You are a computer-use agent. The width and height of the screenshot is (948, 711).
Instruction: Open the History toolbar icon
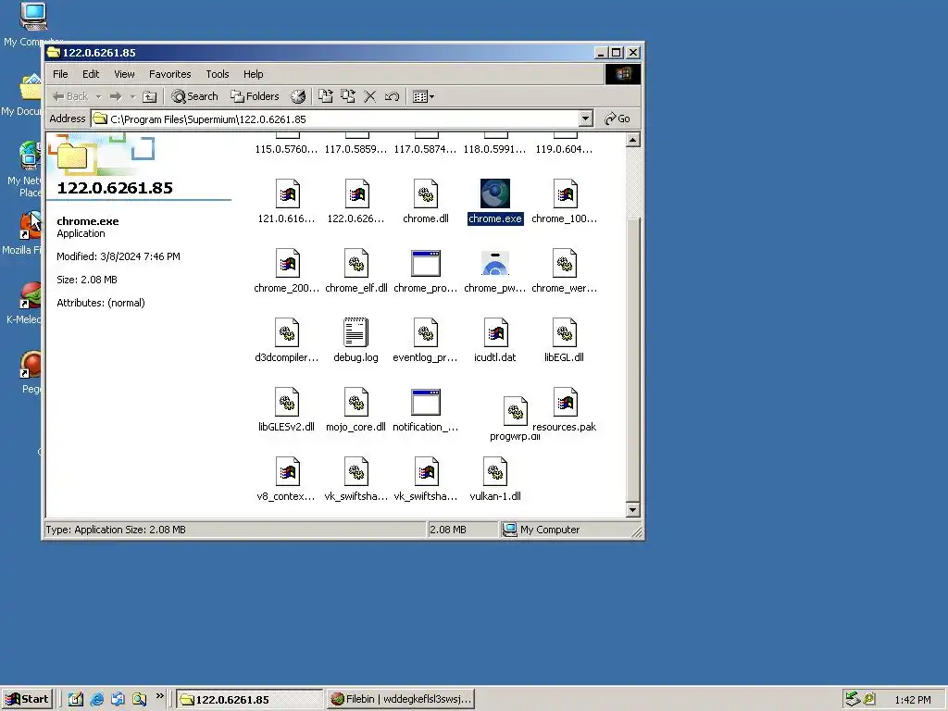298,96
